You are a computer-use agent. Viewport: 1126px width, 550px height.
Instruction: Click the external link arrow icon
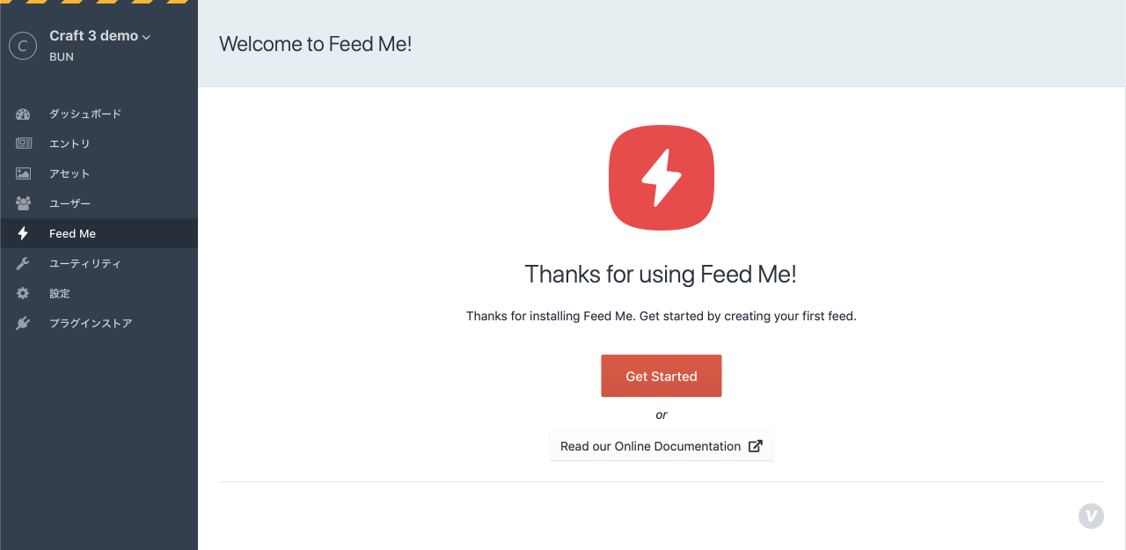[x=755, y=446]
